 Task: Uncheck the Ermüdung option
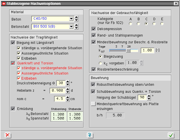13,109
